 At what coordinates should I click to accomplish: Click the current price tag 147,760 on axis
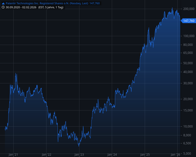tap(189, 21)
